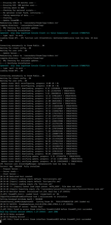The image size is (111, 225).
Task: Click the downloading progress 98.04 line
Action: [39, 154]
